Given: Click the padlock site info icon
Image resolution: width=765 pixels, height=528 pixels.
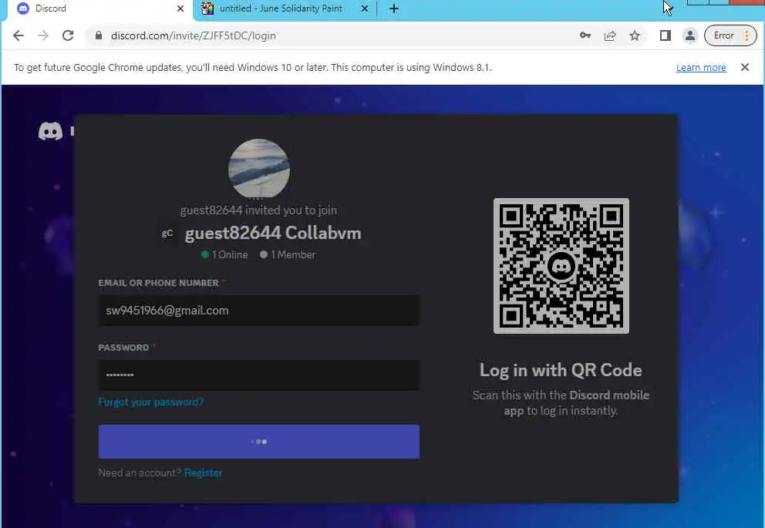Looking at the screenshot, I should 99,35.
